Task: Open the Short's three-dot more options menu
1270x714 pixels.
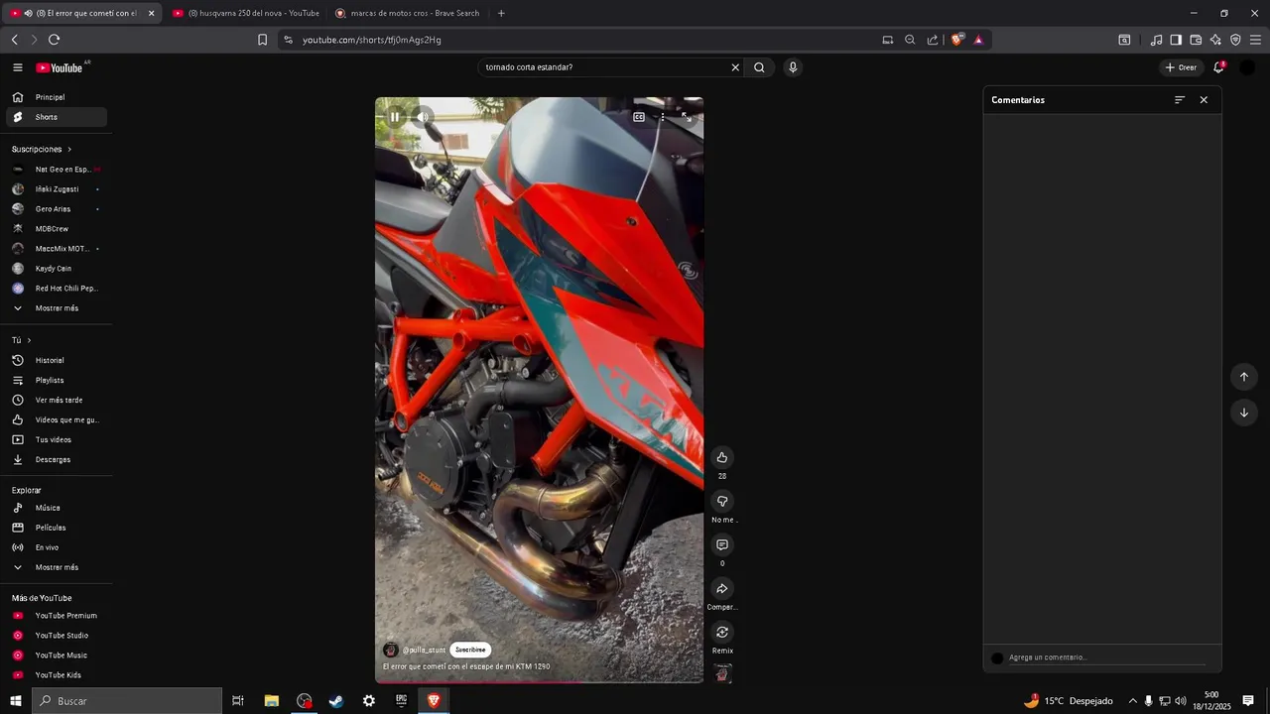Action: tap(663, 117)
